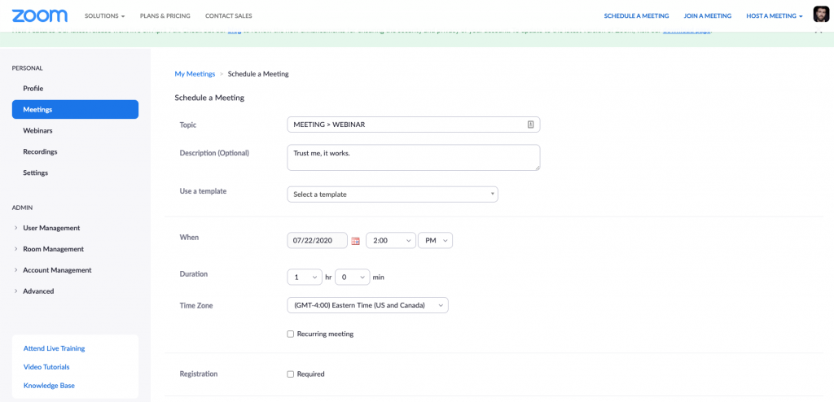The height and width of the screenshot is (402, 834).
Task: Open the user profile avatar
Action: [x=821, y=15]
